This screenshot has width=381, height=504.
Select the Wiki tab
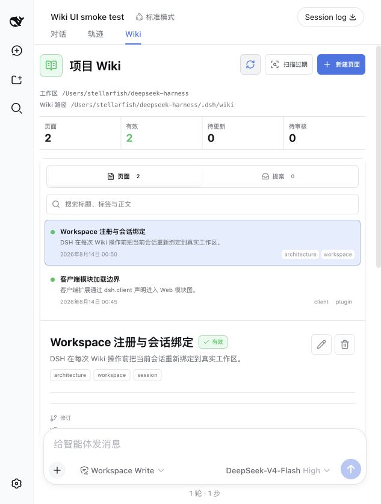click(x=133, y=34)
